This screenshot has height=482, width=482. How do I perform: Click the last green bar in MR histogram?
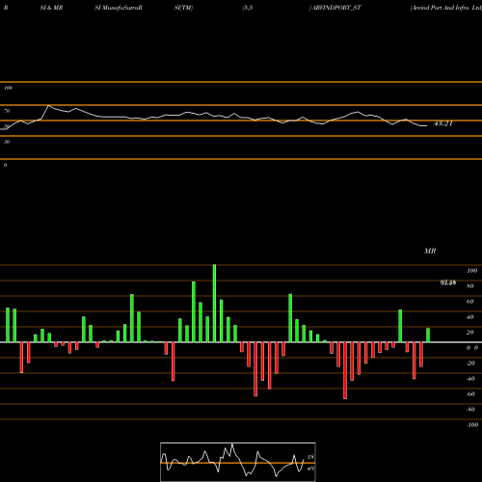[428, 335]
